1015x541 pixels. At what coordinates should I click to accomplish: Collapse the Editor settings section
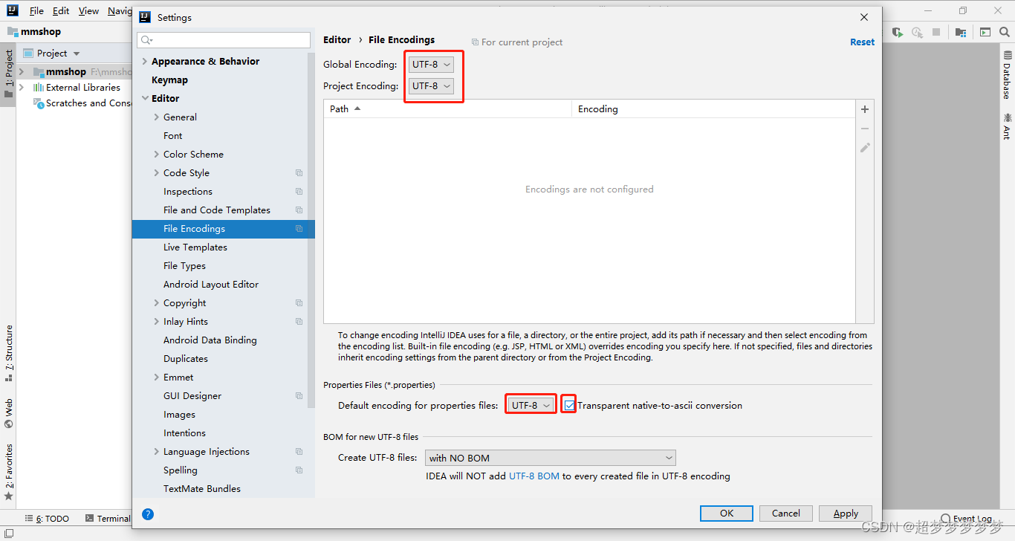coord(145,99)
